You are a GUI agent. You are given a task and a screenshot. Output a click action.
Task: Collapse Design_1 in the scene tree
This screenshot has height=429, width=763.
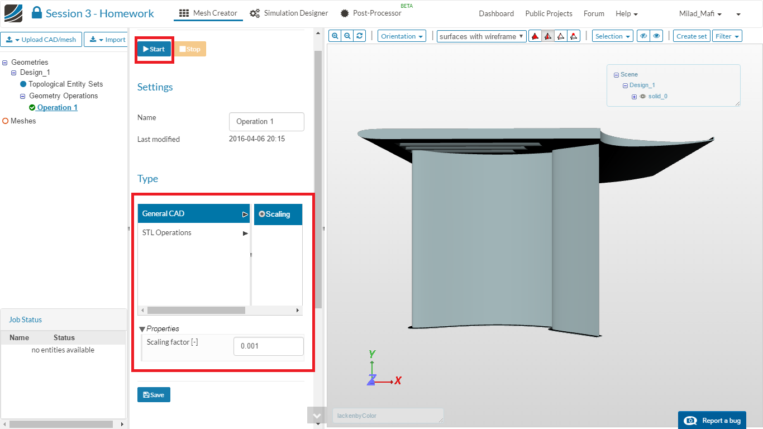pos(625,85)
